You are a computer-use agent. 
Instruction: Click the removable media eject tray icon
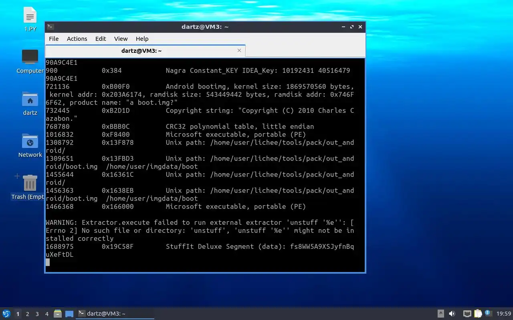[x=441, y=314]
